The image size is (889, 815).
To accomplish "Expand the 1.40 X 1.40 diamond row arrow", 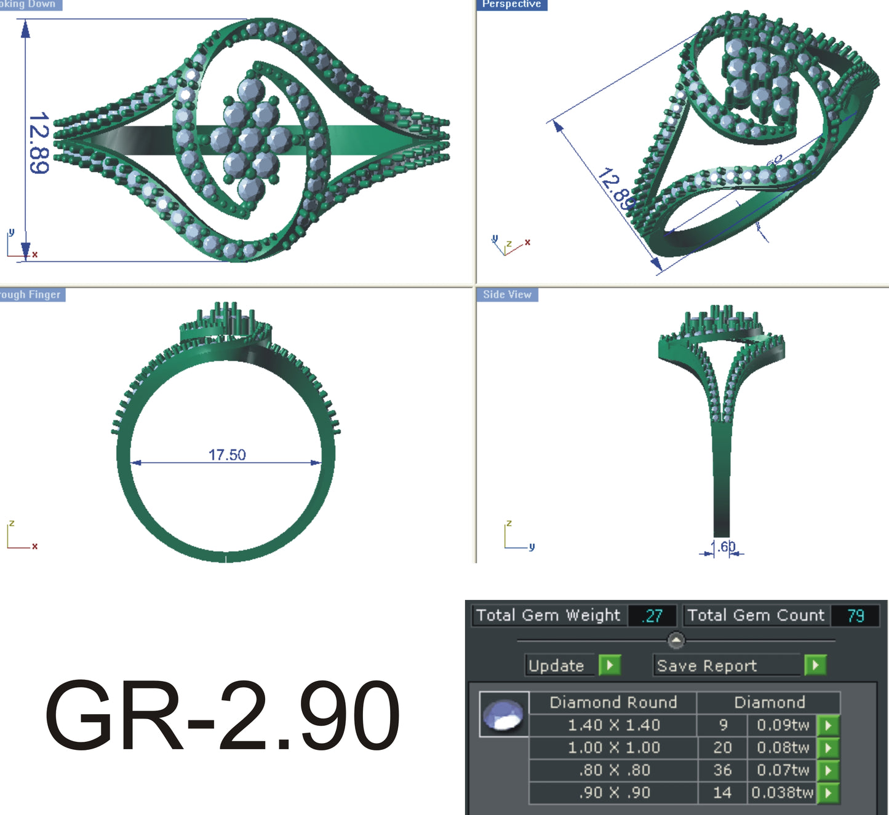I will (827, 725).
